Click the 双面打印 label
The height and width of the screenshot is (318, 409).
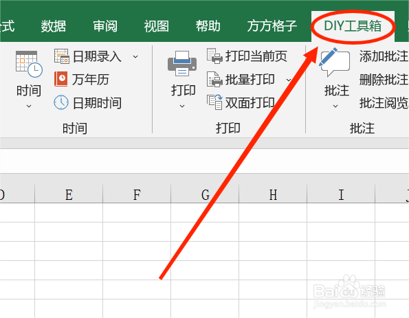[250, 103]
